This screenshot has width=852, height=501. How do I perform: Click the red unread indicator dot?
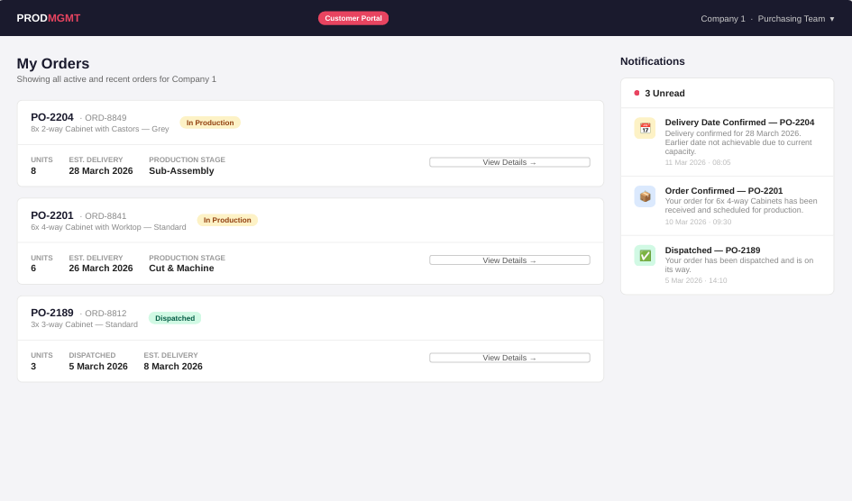[x=637, y=93]
